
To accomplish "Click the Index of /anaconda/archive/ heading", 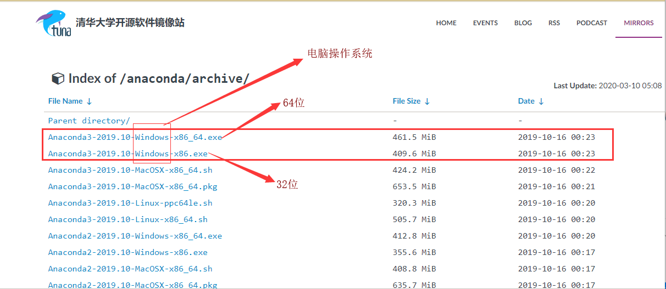I will (158, 79).
